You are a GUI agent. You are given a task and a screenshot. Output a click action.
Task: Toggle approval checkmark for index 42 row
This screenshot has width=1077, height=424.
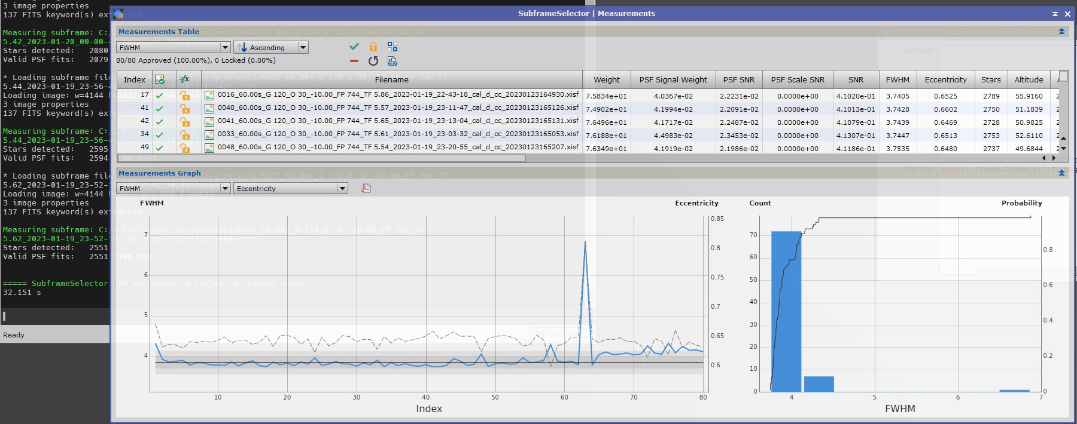159,122
